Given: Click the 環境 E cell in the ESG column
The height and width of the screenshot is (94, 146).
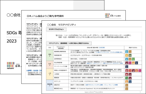Looking at the screenshot, I should (50, 55).
